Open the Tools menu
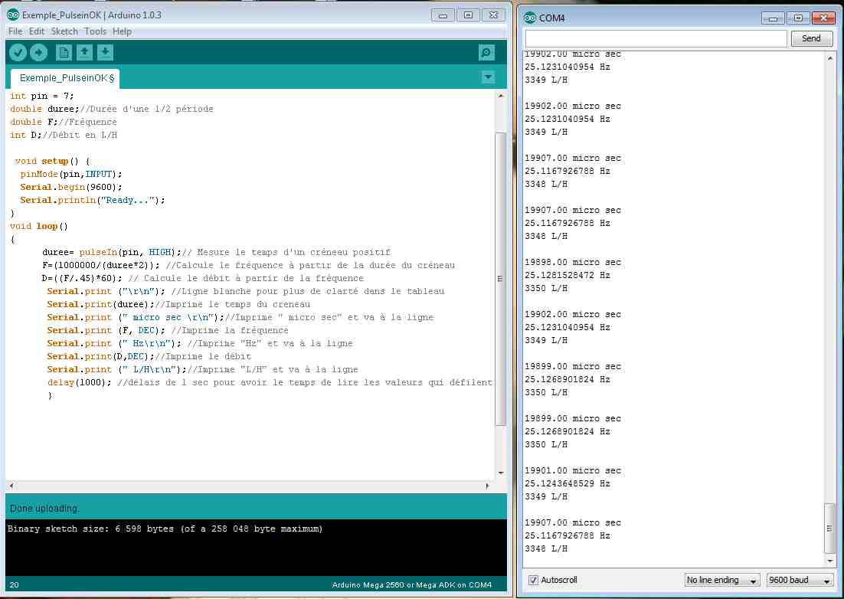This screenshot has width=844, height=599. [x=95, y=31]
